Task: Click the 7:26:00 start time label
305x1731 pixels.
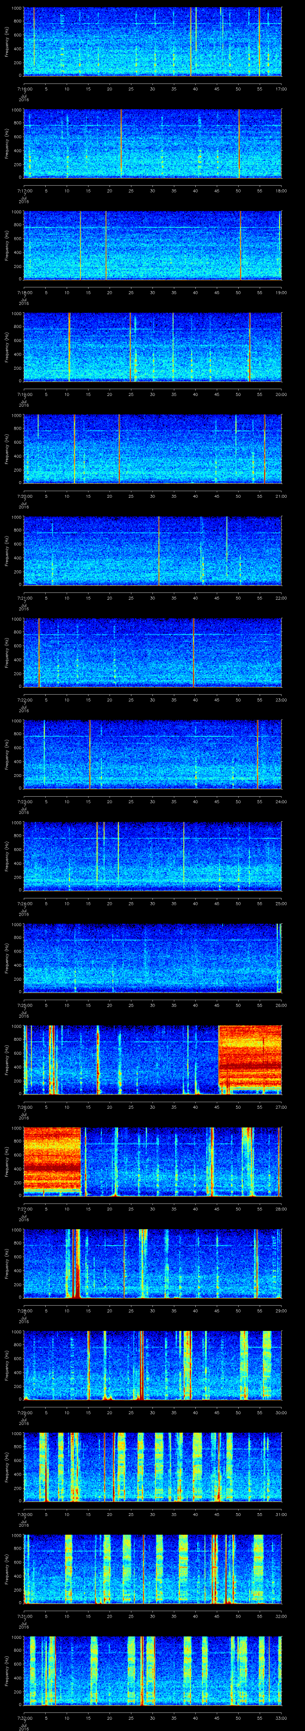Action: 24,1107
